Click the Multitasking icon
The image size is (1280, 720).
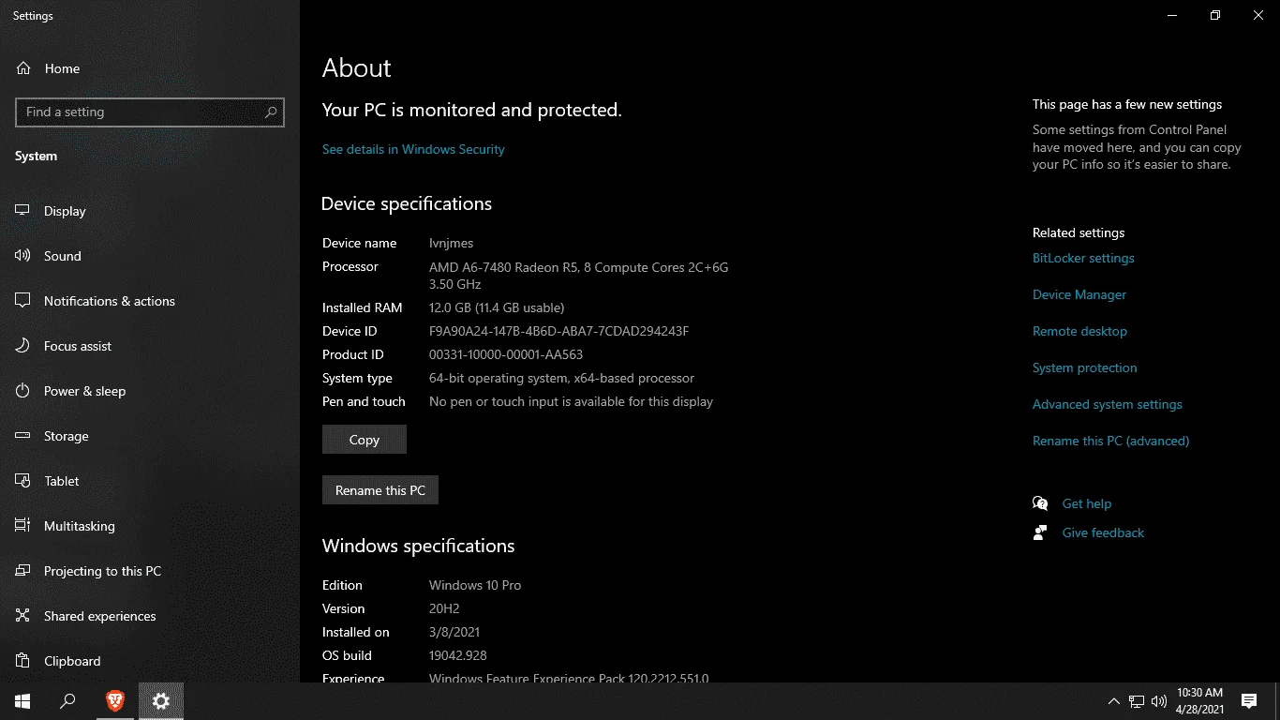pos(23,526)
